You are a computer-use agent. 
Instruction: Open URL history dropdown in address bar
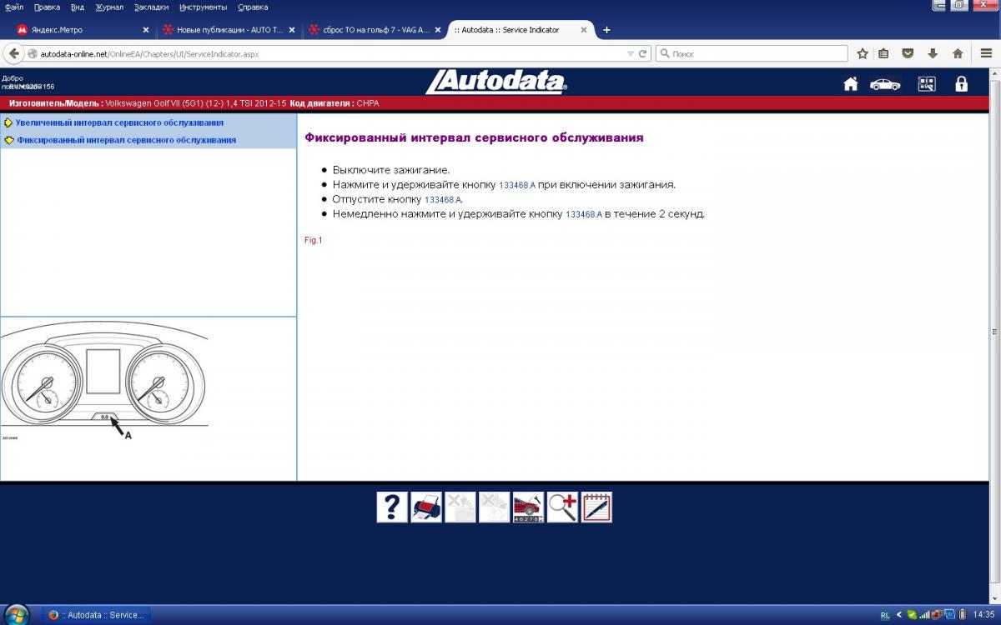(631, 53)
